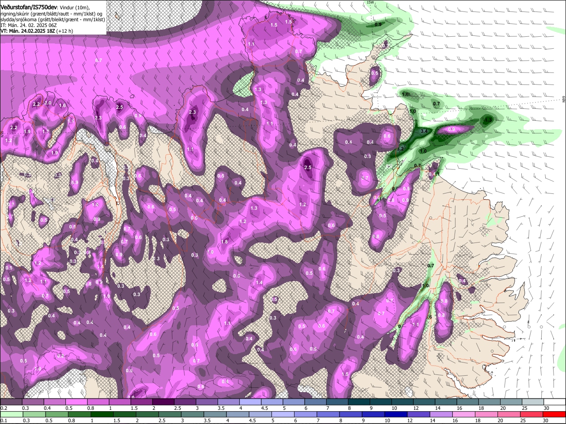The width and height of the screenshot is (566, 424).
Task: Click the bottom legend swatch between 3.5 and 4
Action: tap(215, 414)
